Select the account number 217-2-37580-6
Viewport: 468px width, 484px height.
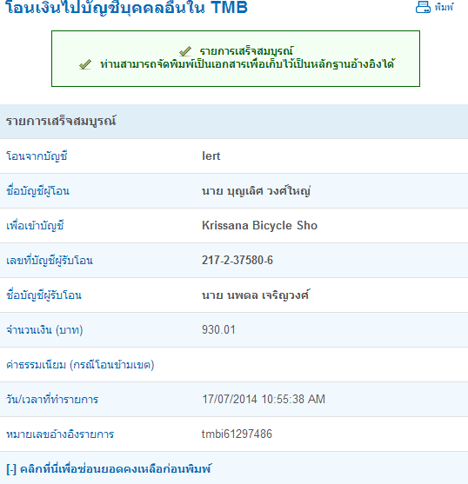[237, 260]
